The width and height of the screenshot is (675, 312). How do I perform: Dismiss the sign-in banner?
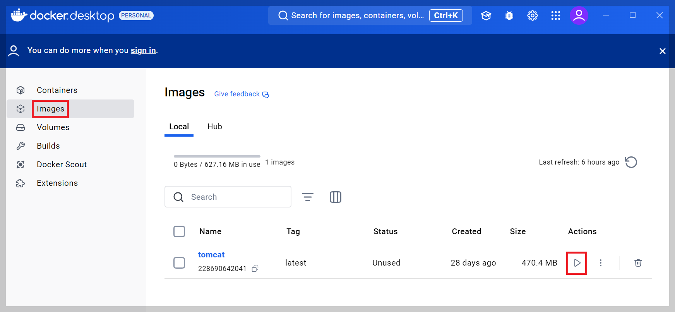click(x=663, y=51)
